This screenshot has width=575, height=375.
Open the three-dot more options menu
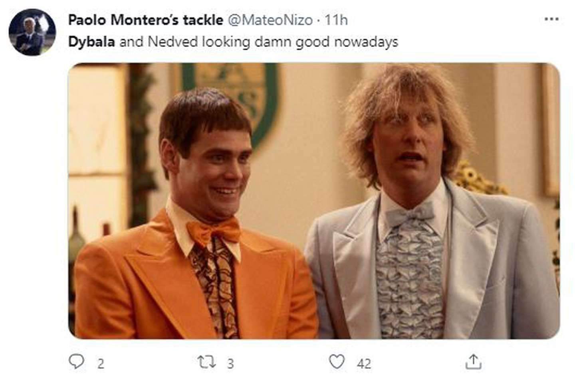click(x=551, y=19)
